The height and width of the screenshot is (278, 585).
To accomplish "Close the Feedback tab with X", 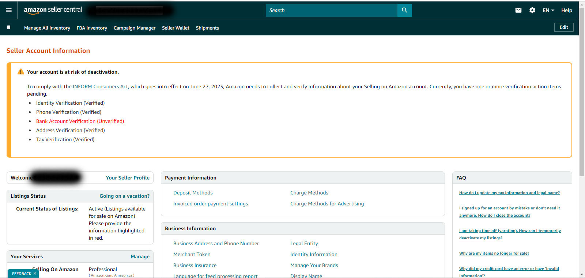I will 35,274.
